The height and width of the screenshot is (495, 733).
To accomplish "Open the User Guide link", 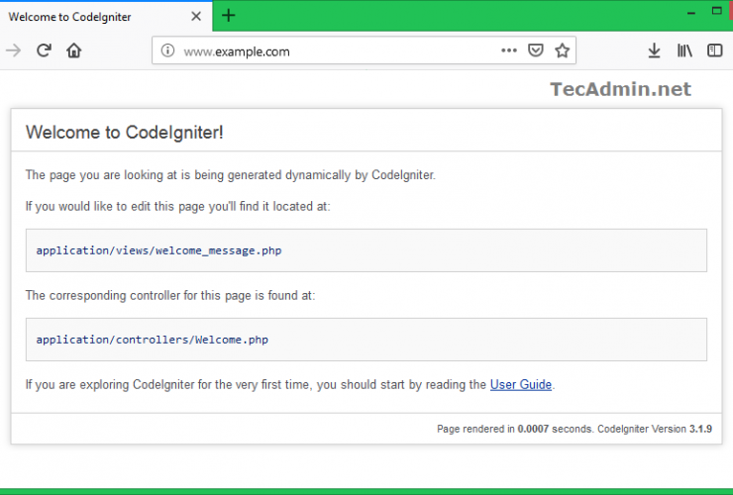I will [521, 384].
